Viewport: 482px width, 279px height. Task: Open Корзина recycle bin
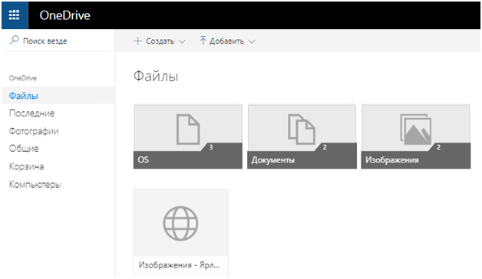point(26,166)
